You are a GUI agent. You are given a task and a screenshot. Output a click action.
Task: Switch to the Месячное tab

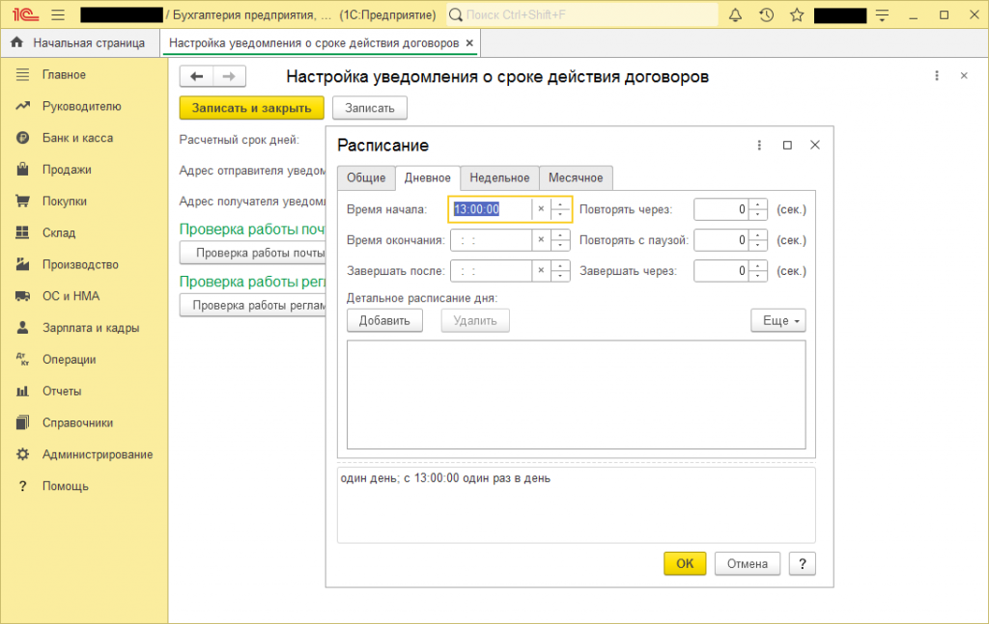pos(576,177)
